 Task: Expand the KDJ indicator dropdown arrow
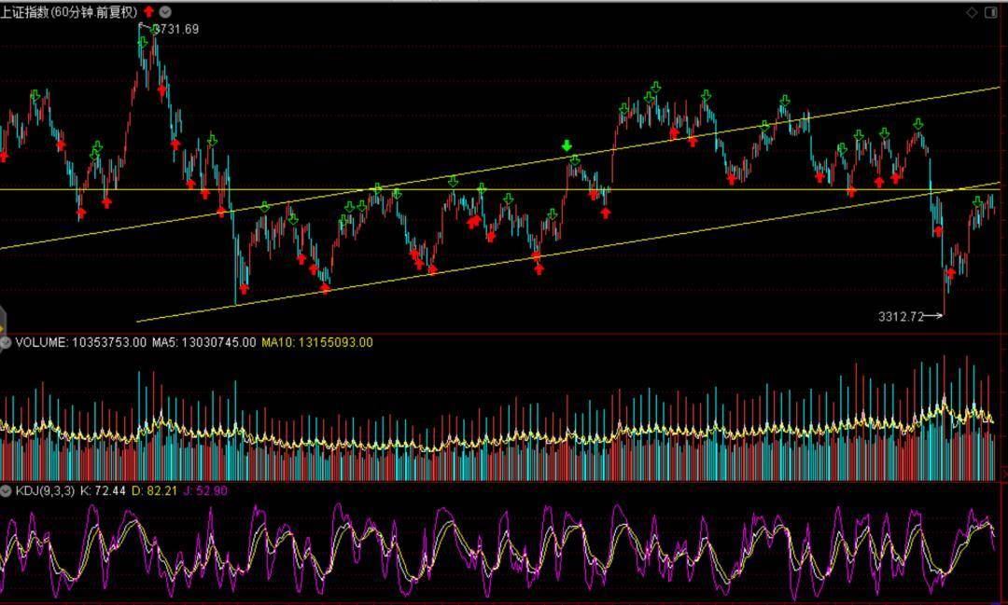[x=6, y=490]
